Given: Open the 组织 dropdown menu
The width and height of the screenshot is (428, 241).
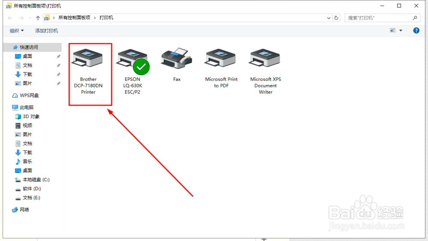Looking at the screenshot, I should point(17,30).
